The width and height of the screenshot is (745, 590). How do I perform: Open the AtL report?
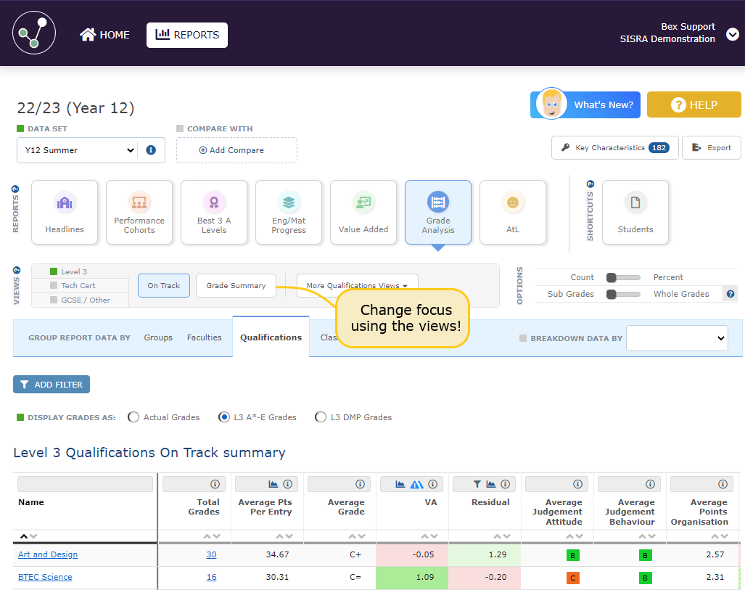click(x=513, y=212)
